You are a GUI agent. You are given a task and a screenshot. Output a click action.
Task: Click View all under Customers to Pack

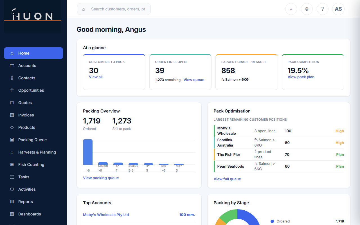[96, 77]
